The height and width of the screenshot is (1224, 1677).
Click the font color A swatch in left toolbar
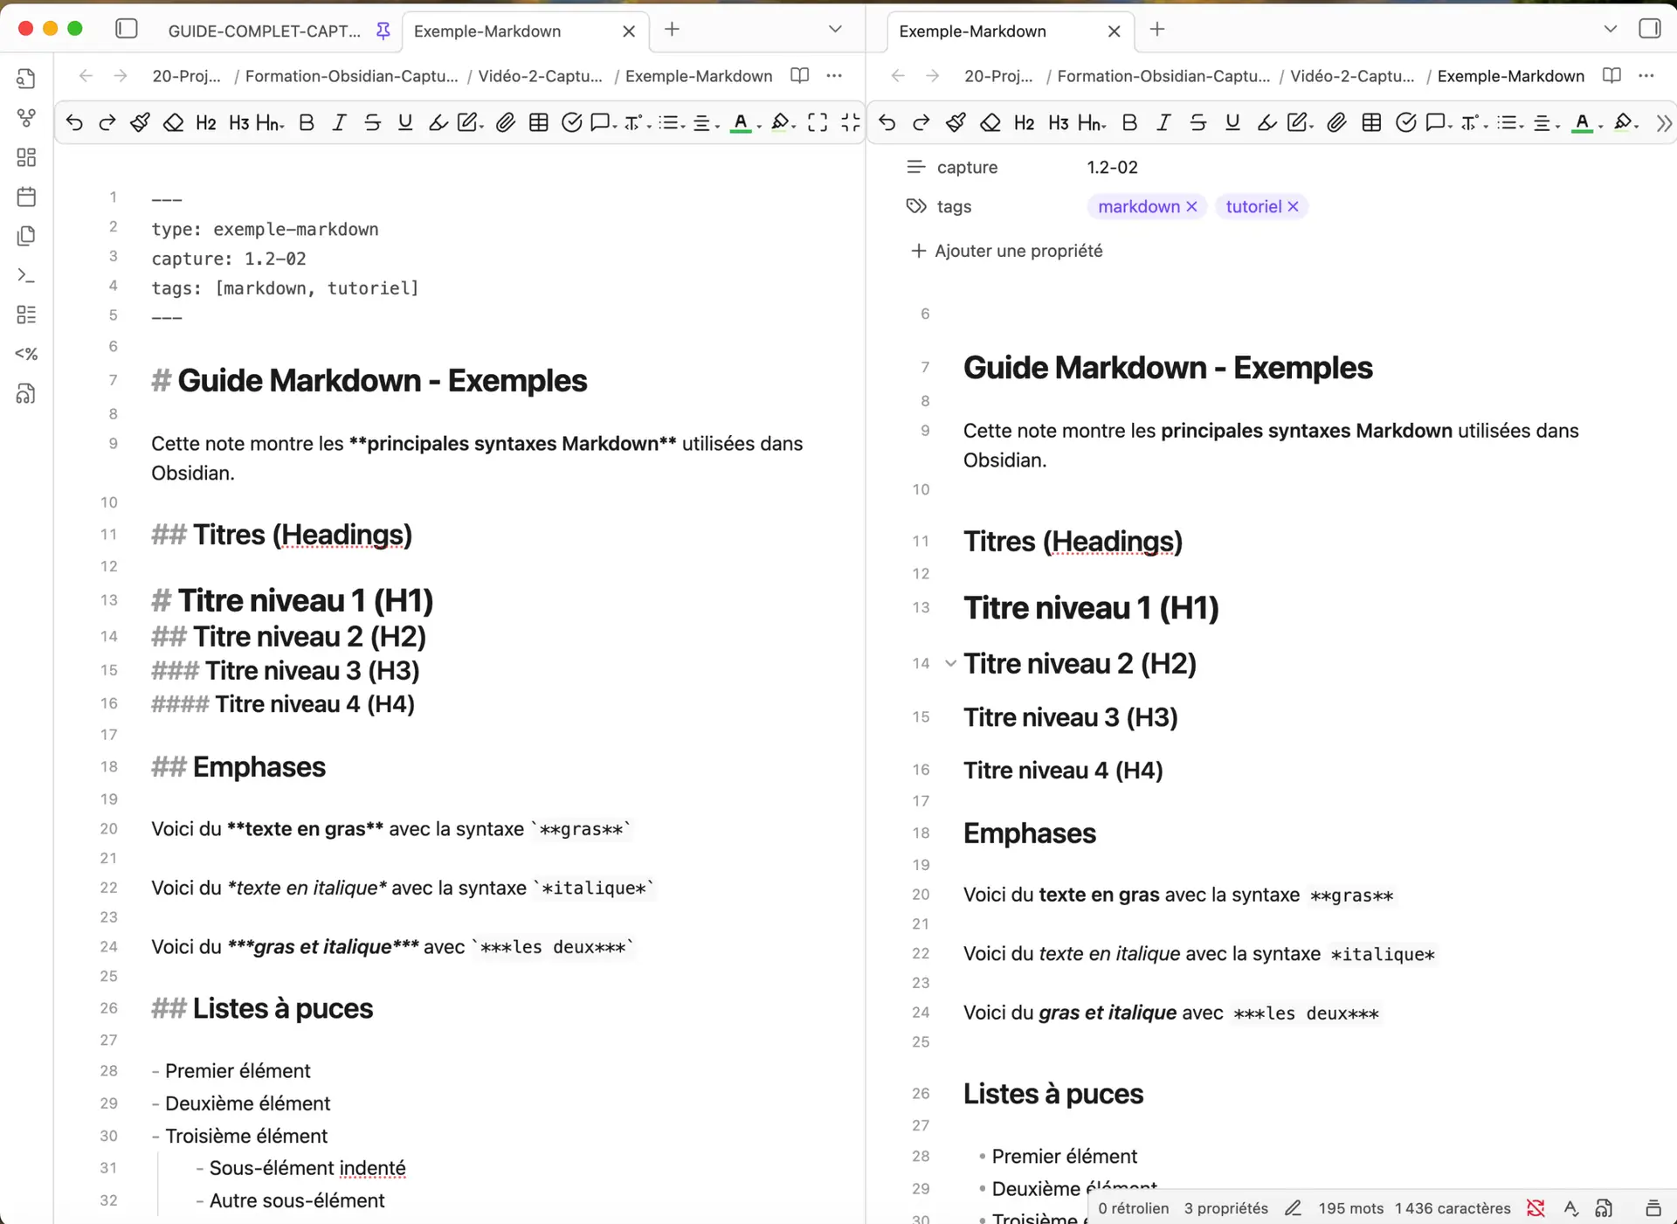(741, 123)
